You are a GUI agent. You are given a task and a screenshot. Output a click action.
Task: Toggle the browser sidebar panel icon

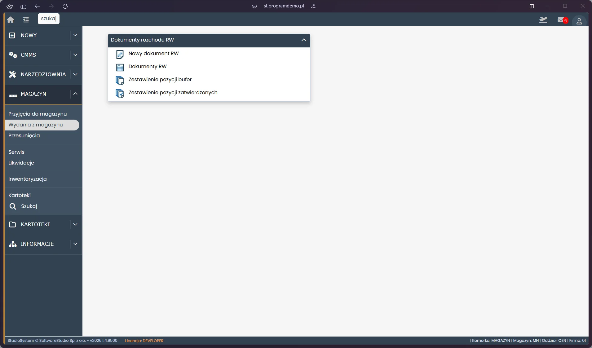(x=23, y=6)
